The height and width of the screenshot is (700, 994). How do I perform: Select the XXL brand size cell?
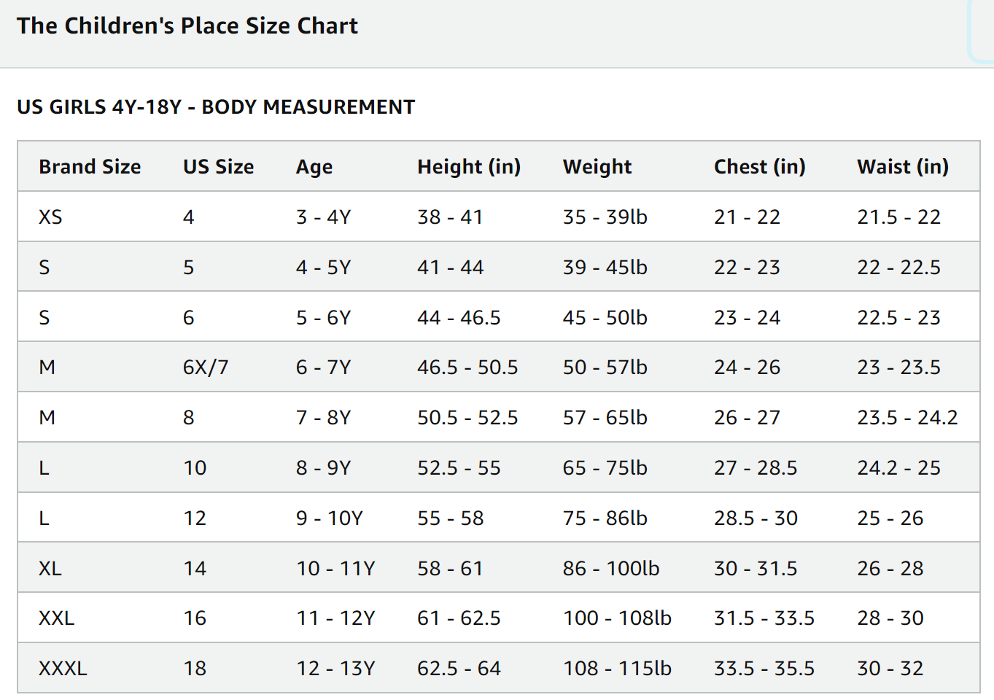point(56,618)
